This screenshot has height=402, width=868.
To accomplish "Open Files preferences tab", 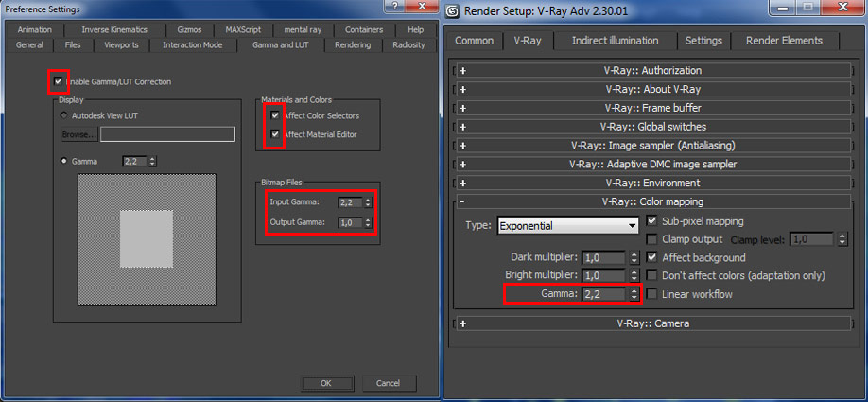I will coord(73,44).
